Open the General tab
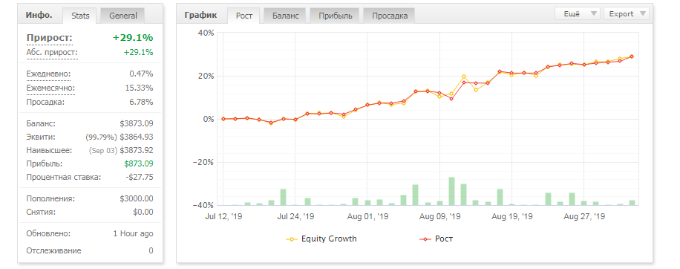680x269 pixels. [122, 16]
